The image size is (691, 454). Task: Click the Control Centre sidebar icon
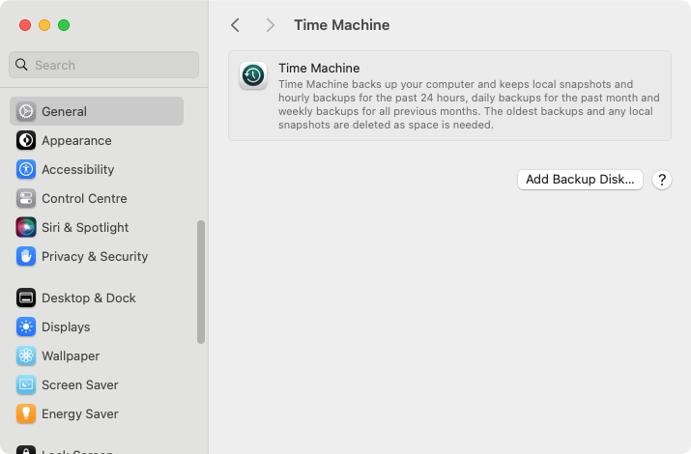tap(26, 199)
